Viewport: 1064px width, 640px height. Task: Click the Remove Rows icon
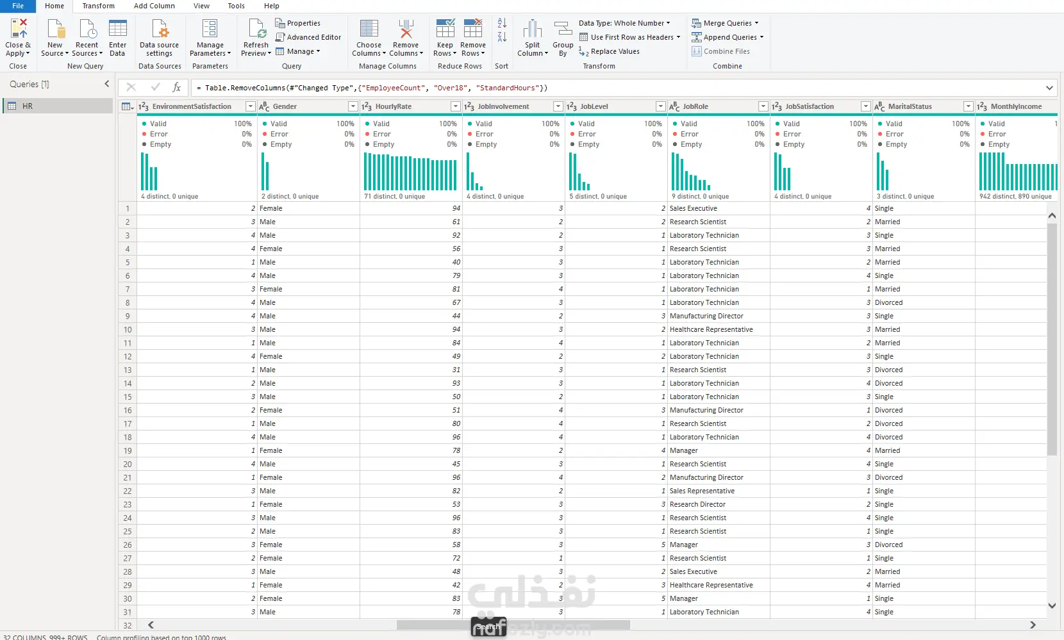tap(473, 29)
